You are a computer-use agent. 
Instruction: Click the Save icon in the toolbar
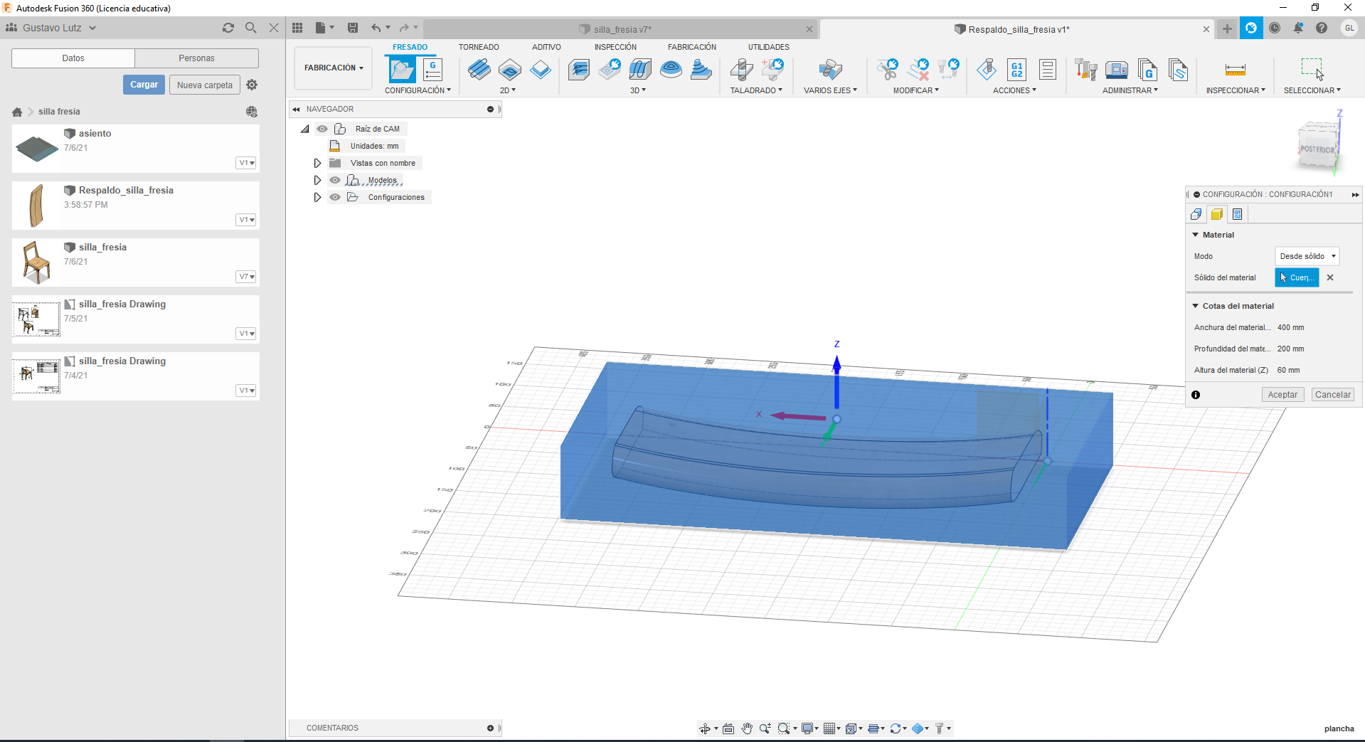click(x=353, y=28)
